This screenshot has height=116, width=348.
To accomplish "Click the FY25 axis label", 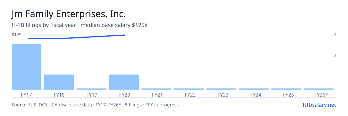I will 286,95.
